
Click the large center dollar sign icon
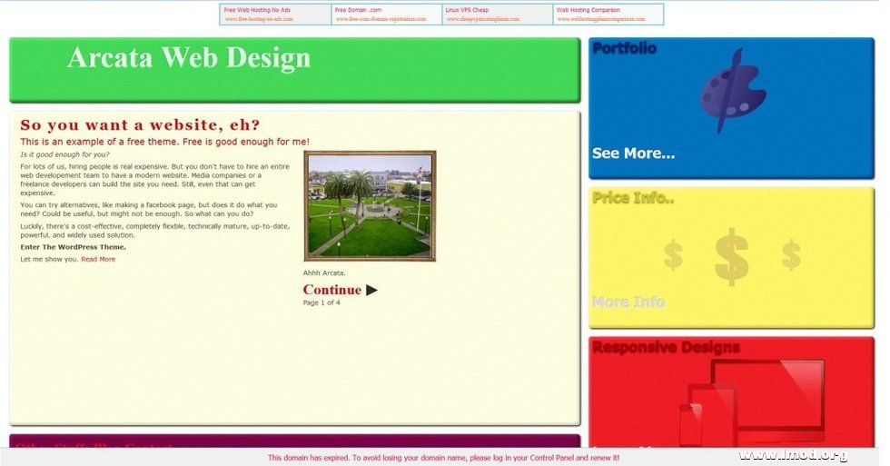coord(731,256)
